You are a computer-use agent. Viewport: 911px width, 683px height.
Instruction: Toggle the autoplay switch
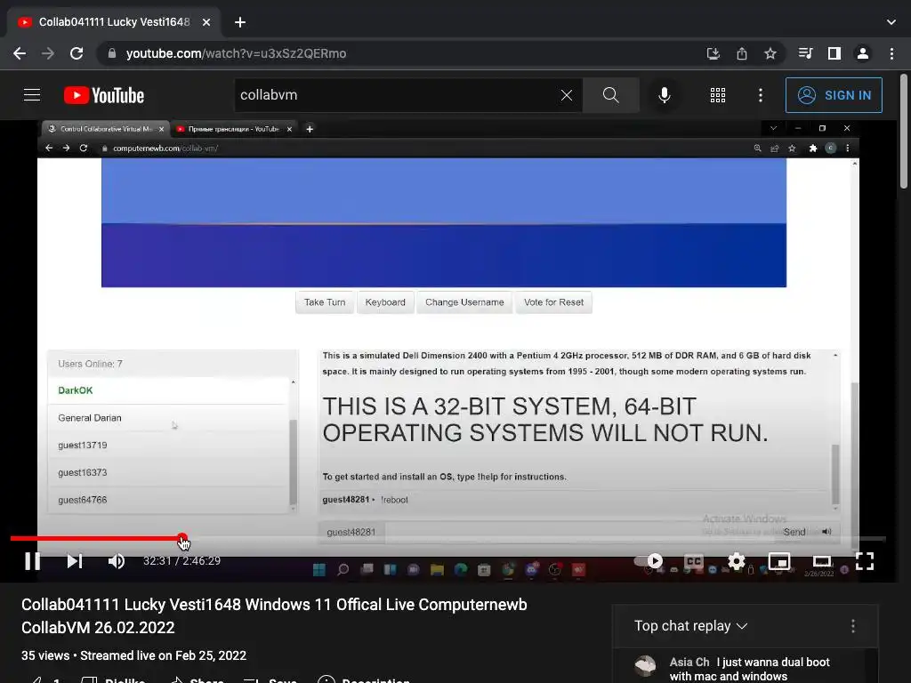click(649, 560)
